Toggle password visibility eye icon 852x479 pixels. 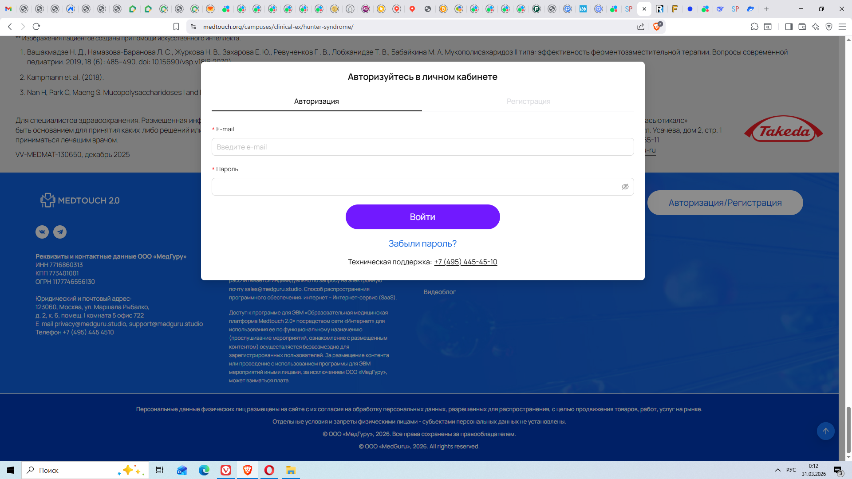[625, 187]
